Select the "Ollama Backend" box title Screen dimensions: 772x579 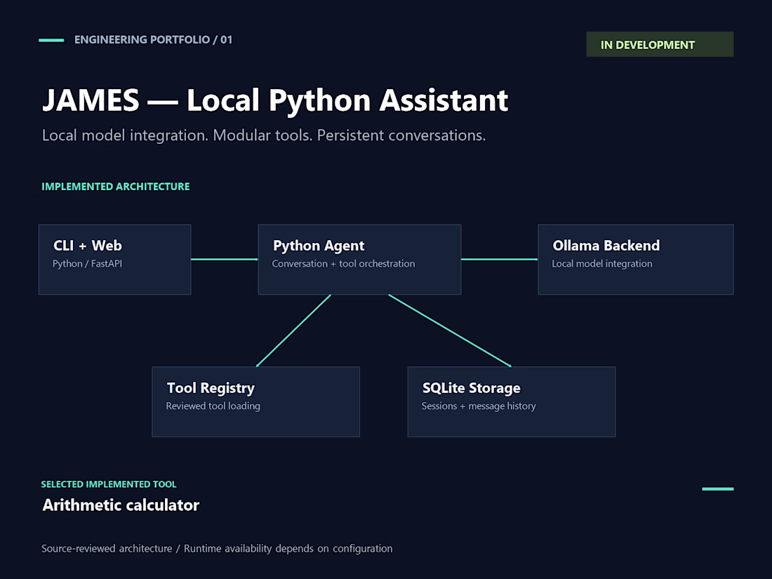tap(606, 246)
